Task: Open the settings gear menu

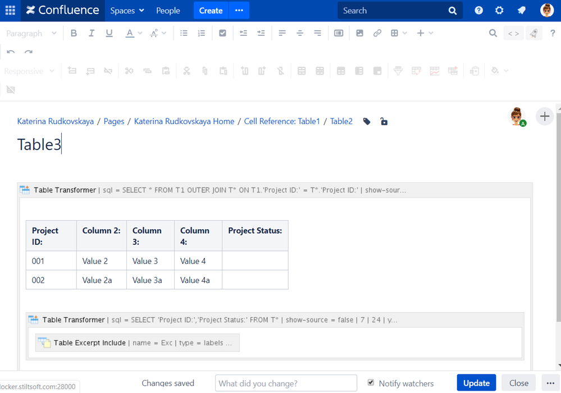Action: tap(499, 10)
